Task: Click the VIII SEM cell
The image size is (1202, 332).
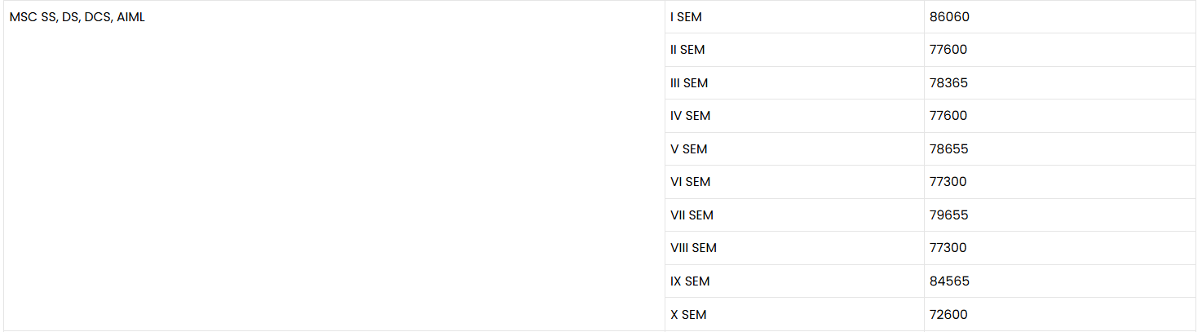Action: pyautogui.click(x=693, y=248)
